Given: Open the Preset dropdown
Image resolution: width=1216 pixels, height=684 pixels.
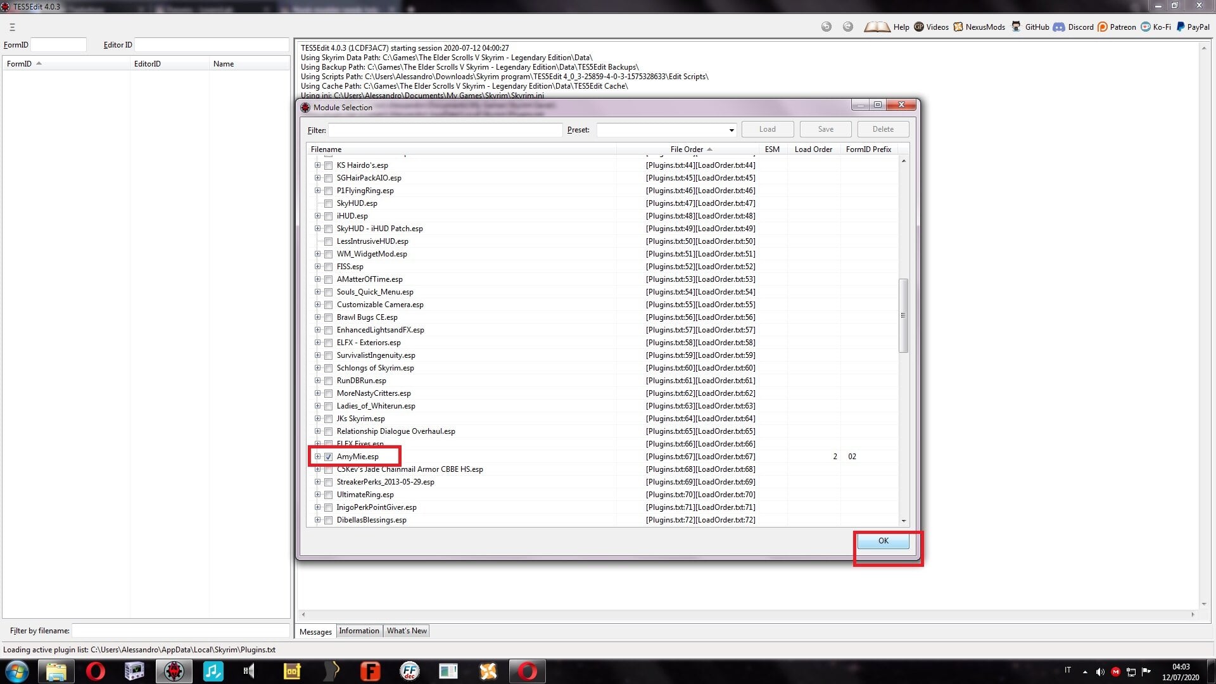Looking at the screenshot, I should point(731,130).
